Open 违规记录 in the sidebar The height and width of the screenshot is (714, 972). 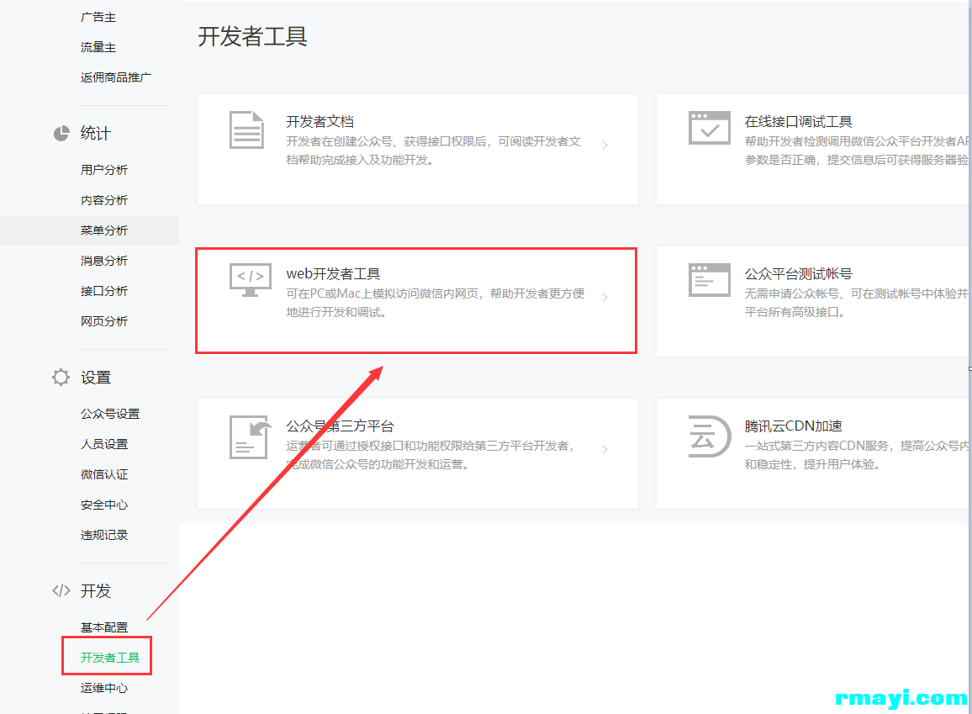pos(104,536)
